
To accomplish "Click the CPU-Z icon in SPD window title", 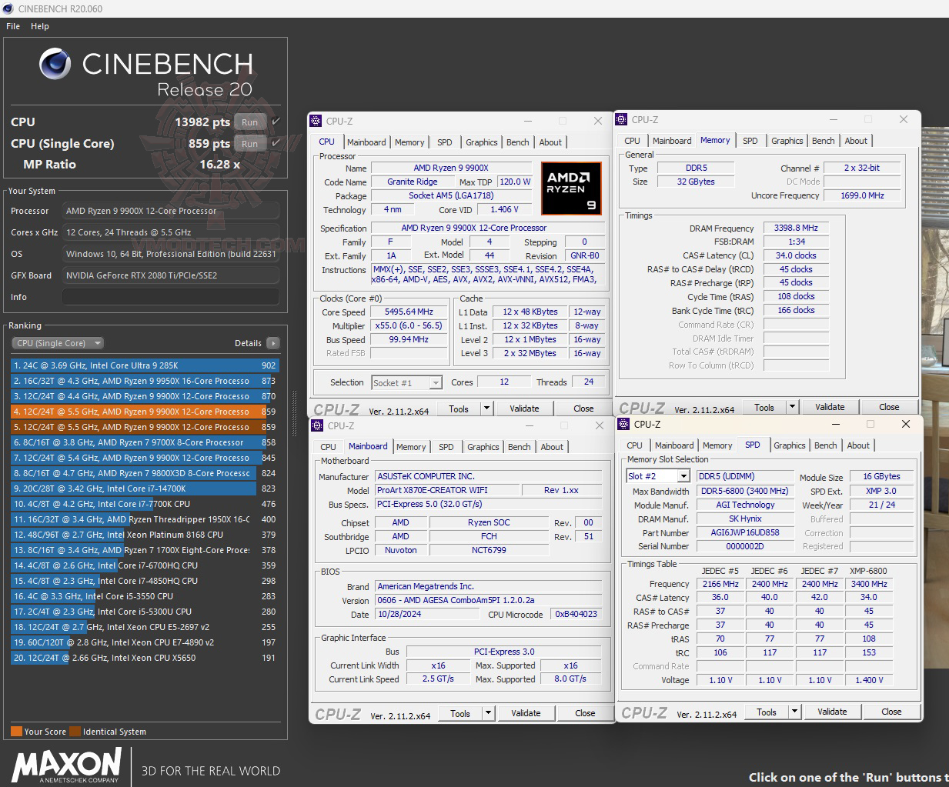I will (x=623, y=424).
